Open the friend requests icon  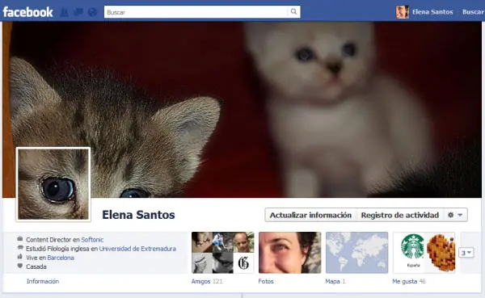pos(65,12)
